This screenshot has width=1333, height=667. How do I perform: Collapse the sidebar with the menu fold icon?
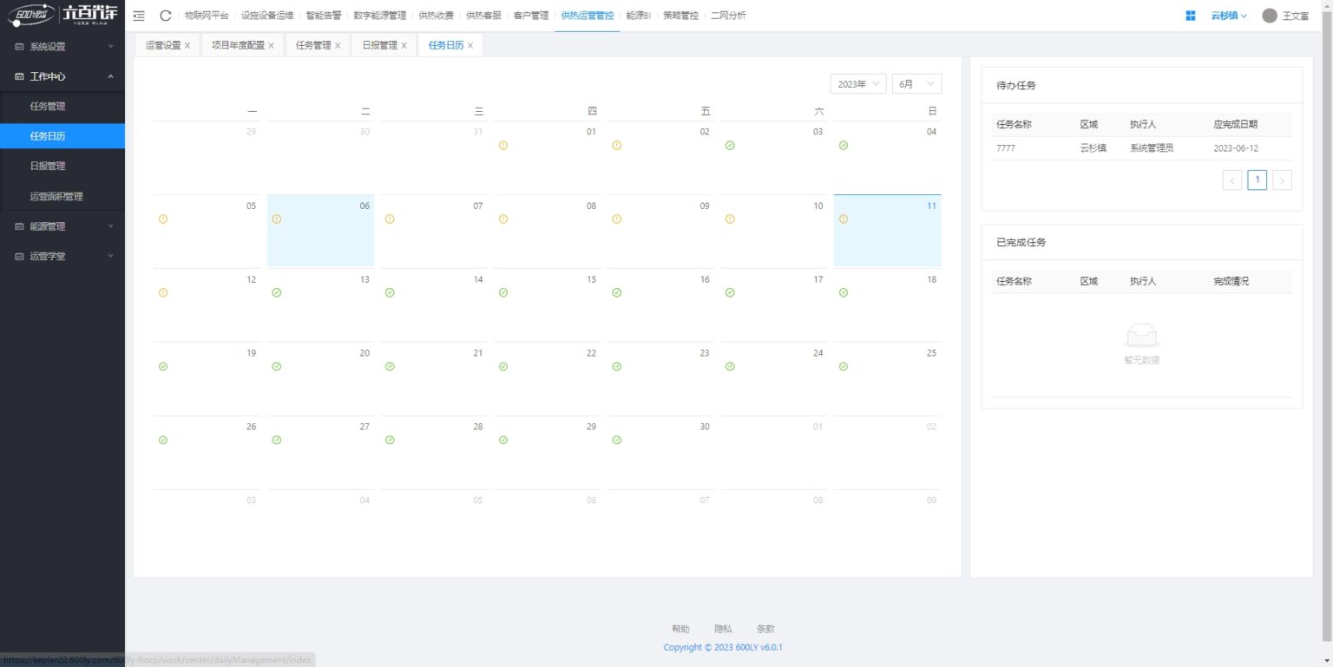139,16
